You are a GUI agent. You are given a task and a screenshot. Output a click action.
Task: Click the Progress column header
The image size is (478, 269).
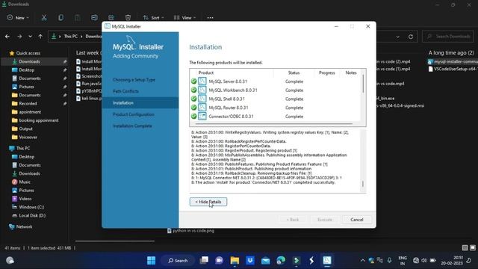tap(327, 72)
